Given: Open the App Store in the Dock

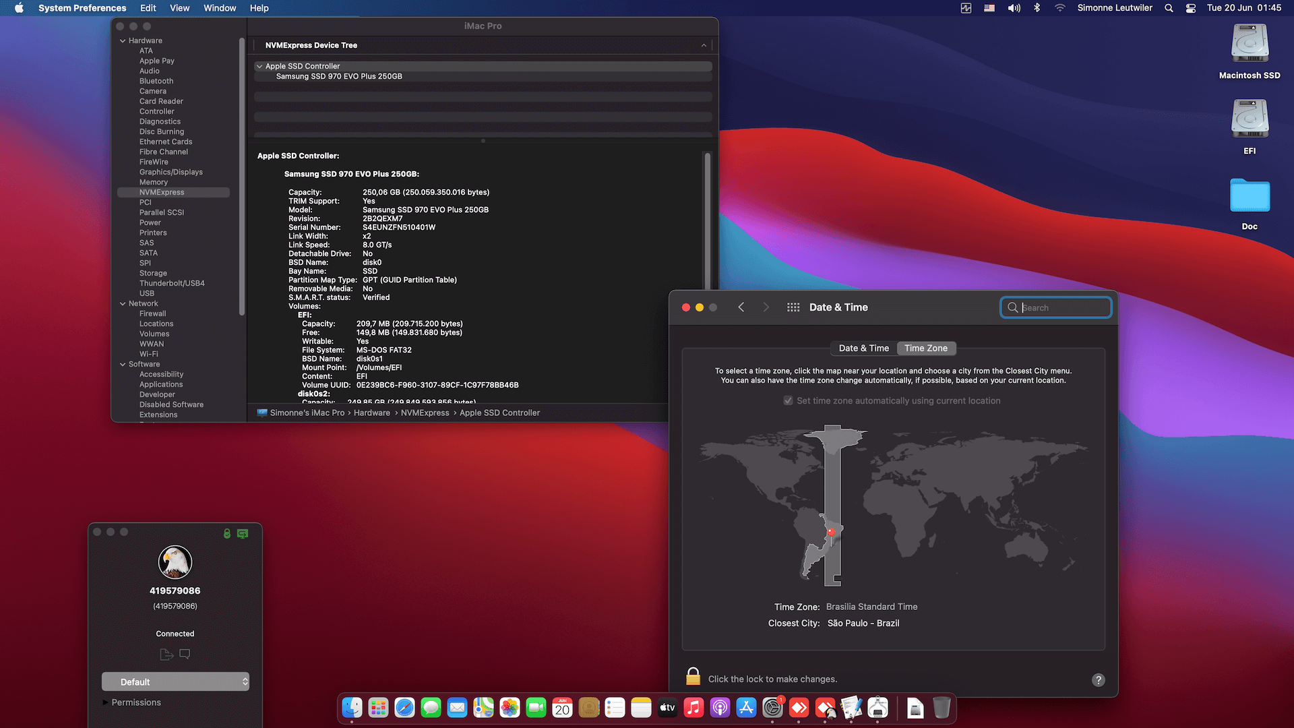Looking at the screenshot, I should point(746,707).
